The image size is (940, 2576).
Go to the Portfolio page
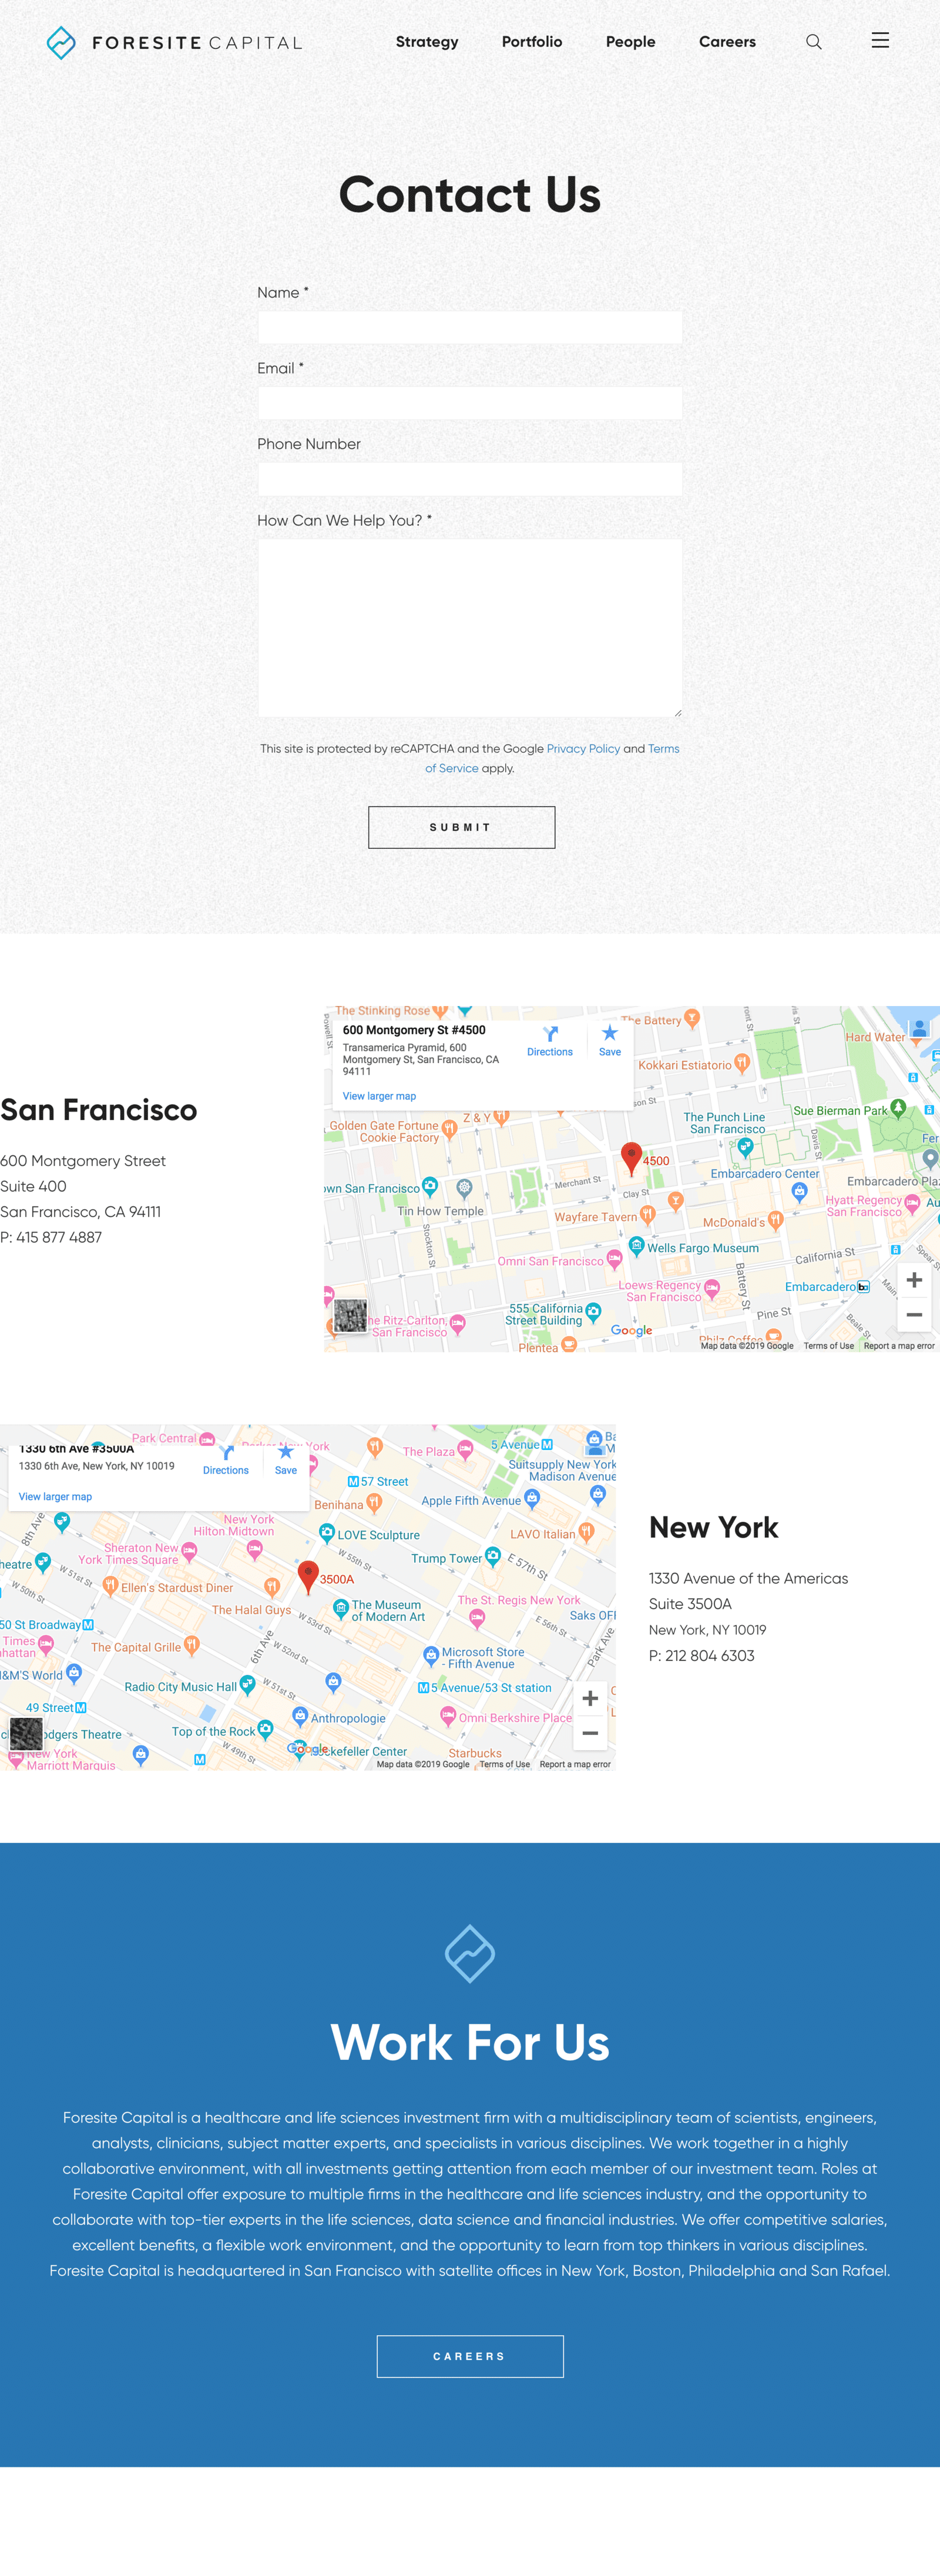click(531, 42)
